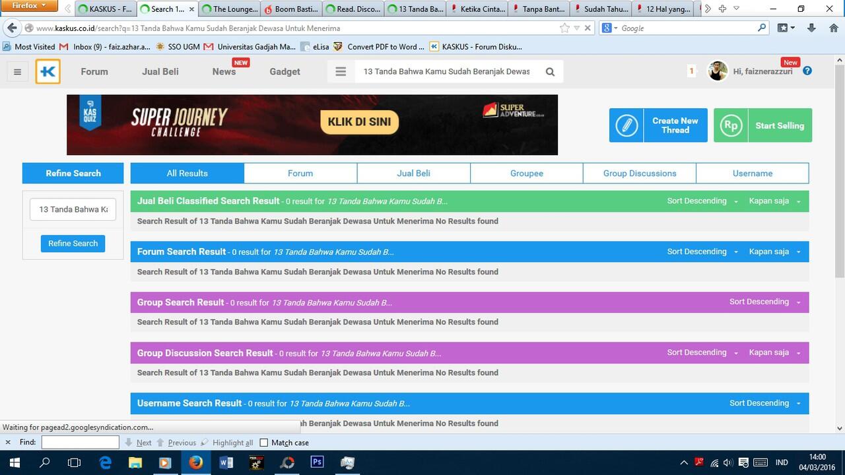Viewport: 845px width, 475px height.
Task: Open the Firefox downloads arrow
Action: 812,28
